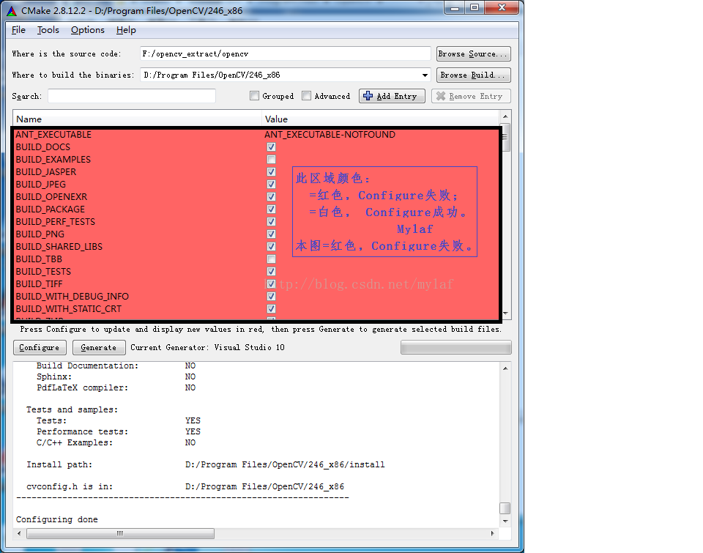Enable the BUILD_TBB checkbox
The width and height of the screenshot is (703, 553).
tap(271, 259)
